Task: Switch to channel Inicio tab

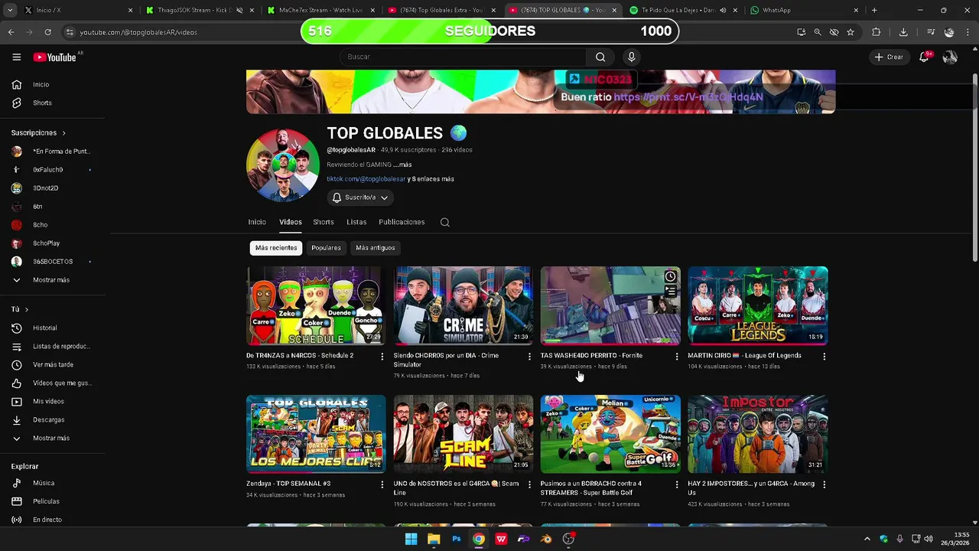Action: (x=257, y=222)
